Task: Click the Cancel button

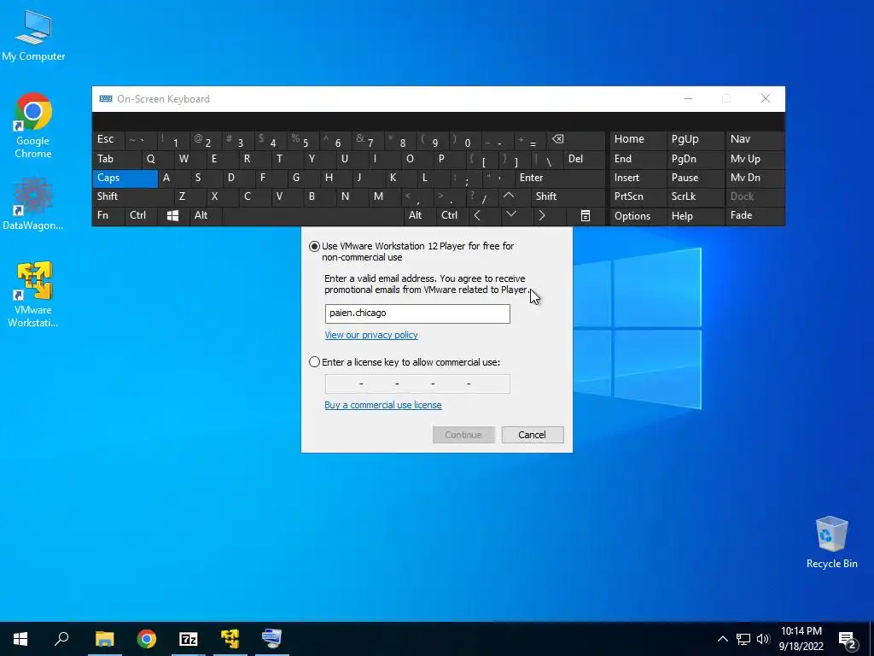Action: pos(533,435)
